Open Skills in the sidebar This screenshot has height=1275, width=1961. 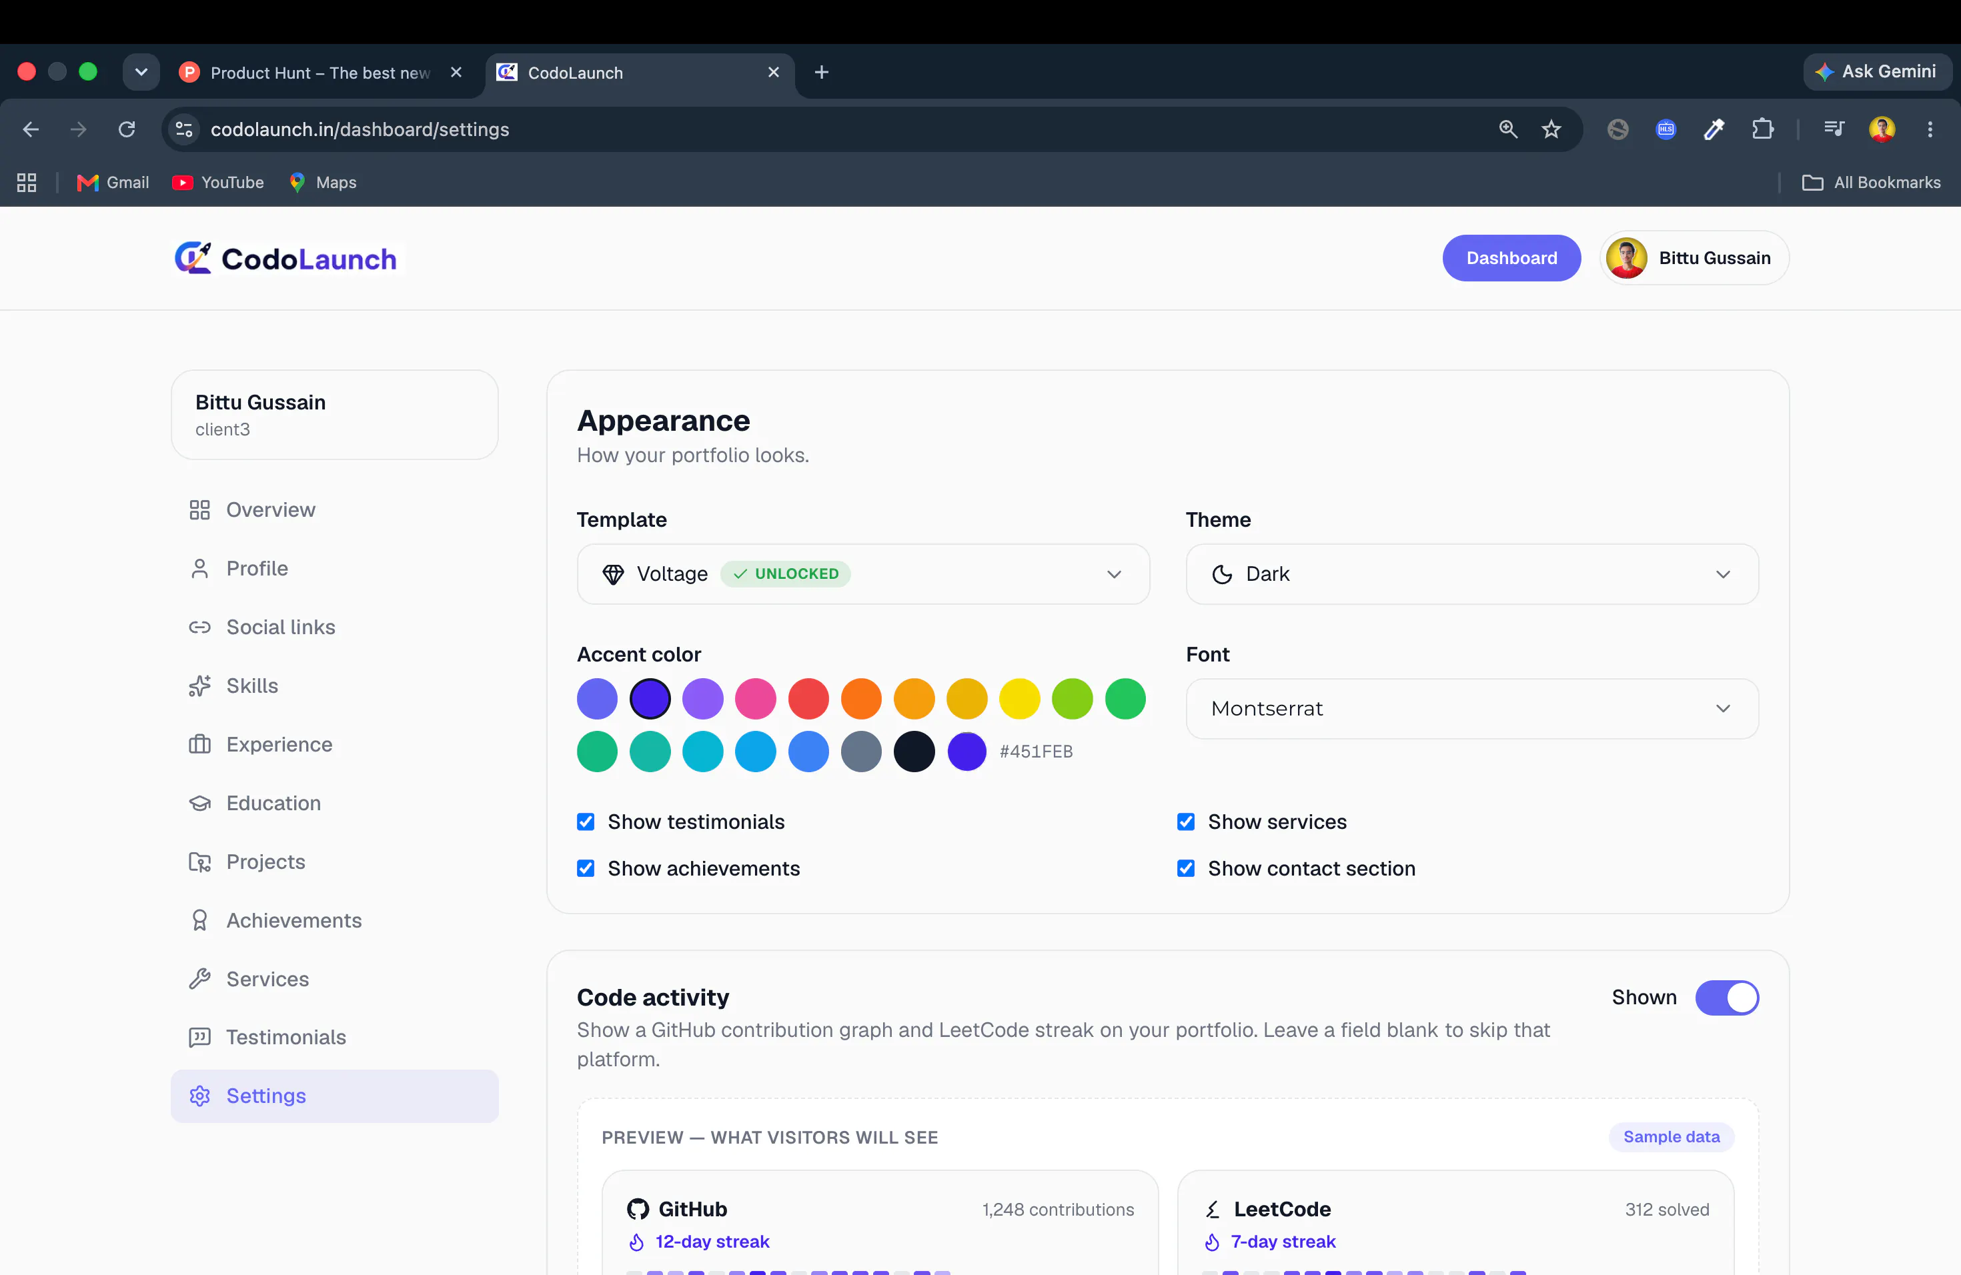tap(335, 686)
